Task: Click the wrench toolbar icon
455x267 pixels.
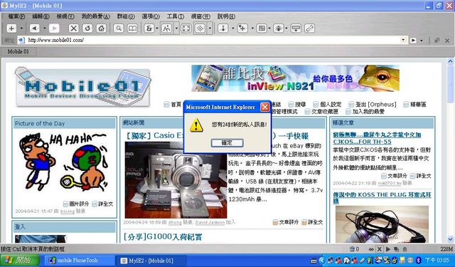Action: point(310,28)
